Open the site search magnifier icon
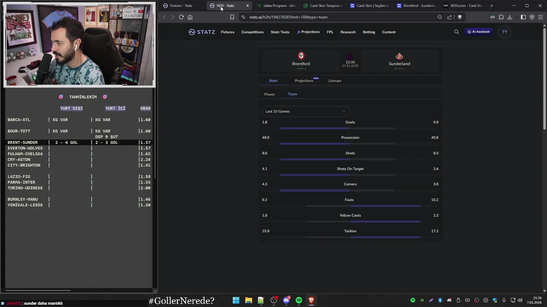This screenshot has height=307, width=547. pos(456,32)
